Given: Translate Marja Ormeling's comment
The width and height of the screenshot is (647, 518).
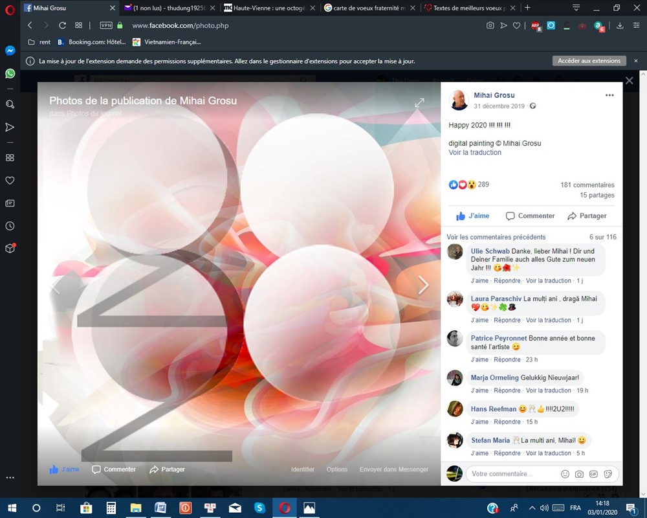Looking at the screenshot, I should point(549,391).
